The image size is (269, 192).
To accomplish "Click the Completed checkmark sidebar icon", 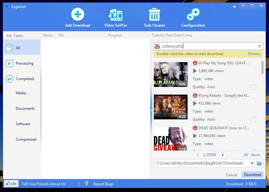I will point(9,79).
